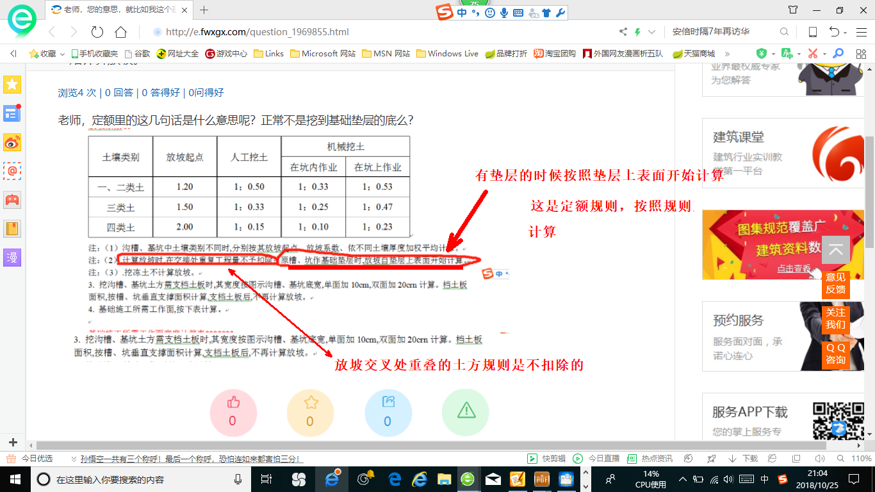Open 下载 downloads in the status bar

pyautogui.click(x=743, y=459)
